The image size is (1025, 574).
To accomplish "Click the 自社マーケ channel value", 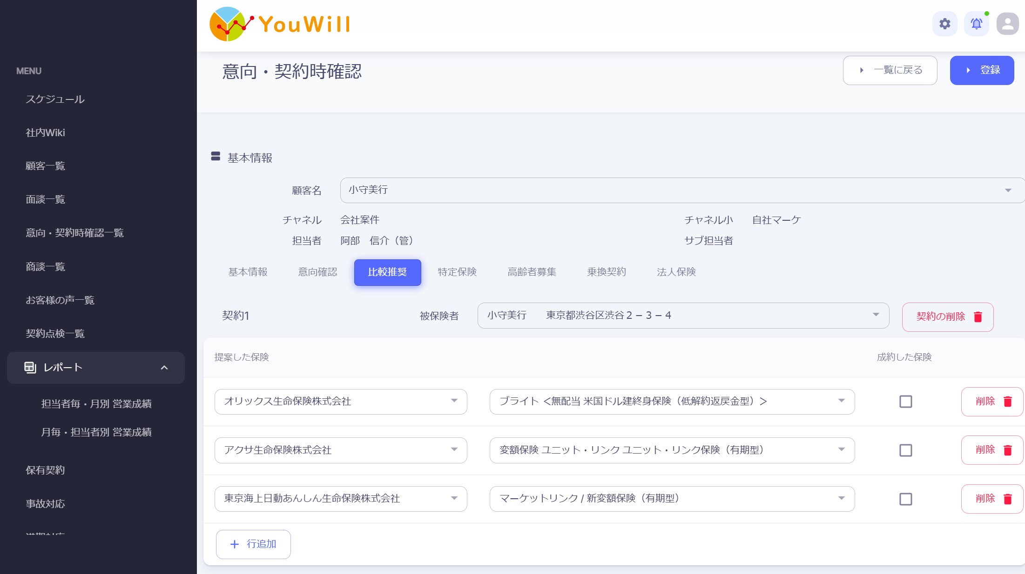I will (776, 220).
